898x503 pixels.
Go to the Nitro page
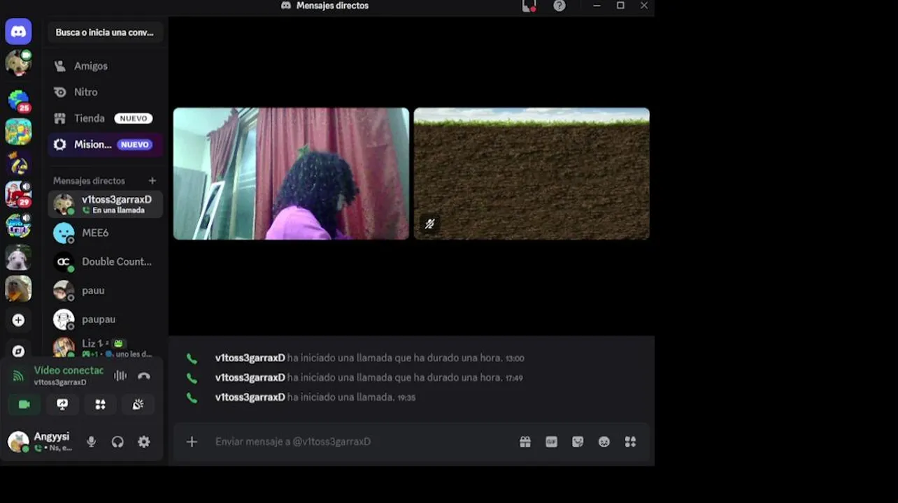click(105, 92)
